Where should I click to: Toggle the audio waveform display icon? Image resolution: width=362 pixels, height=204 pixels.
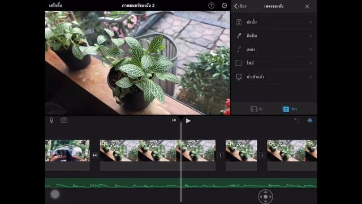point(310,120)
